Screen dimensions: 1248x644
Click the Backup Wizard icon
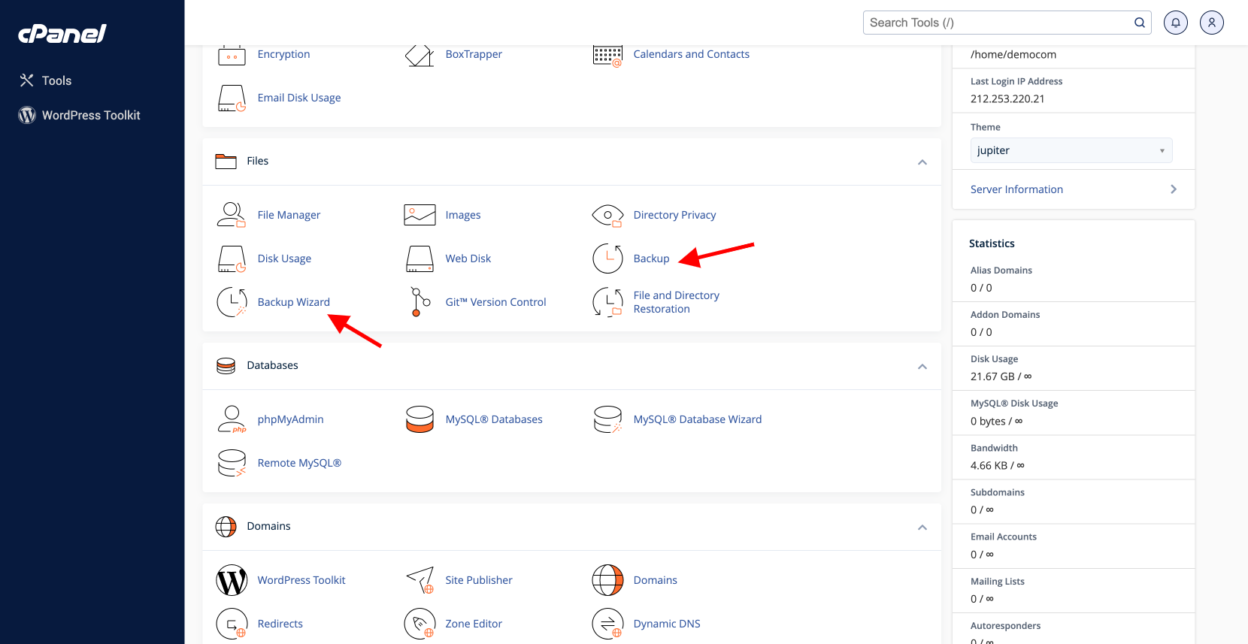click(232, 302)
